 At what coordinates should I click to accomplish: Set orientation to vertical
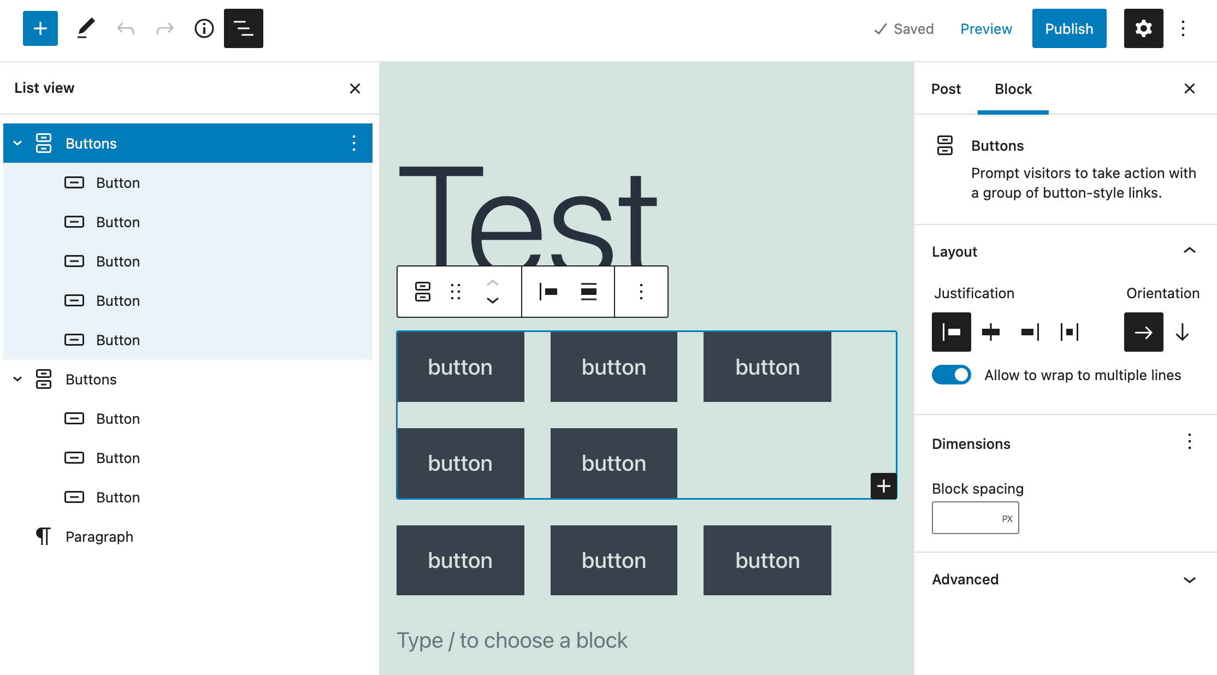pos(1183,332)
